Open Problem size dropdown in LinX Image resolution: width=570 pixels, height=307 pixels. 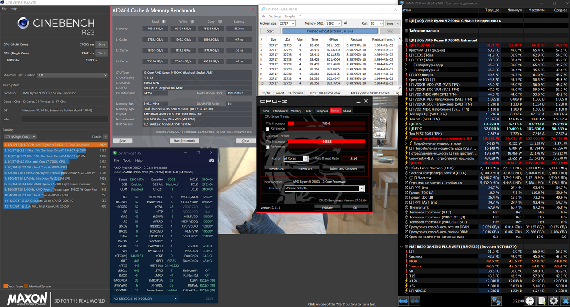287,23
